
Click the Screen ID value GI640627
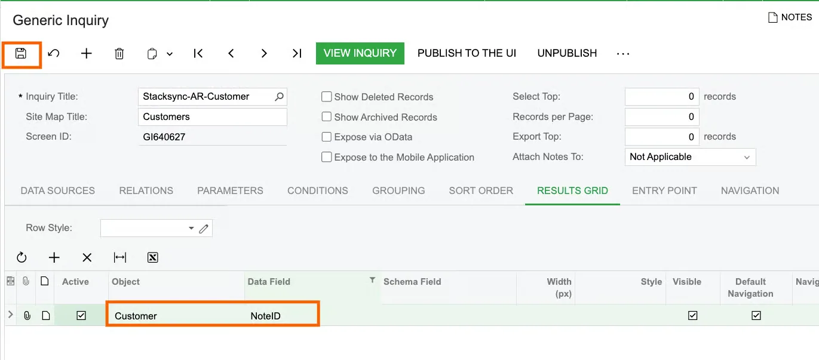tap(164, 137)
